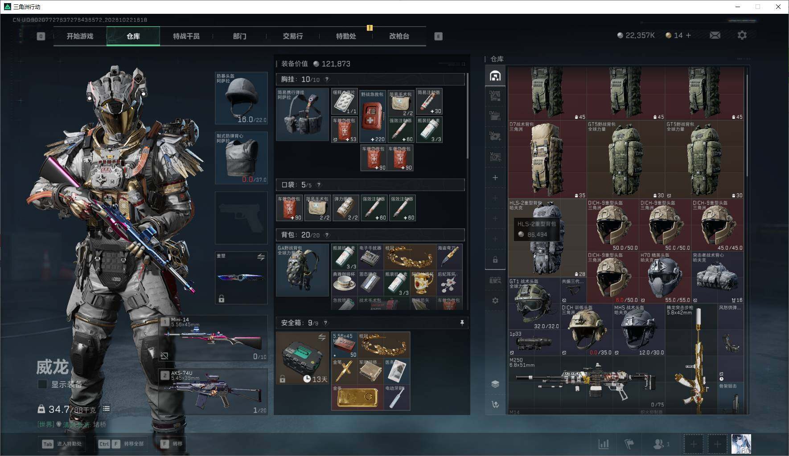Select the Mini-14 weapon slot
The width and height of the screenshot is (789, 456).
click(214, 338)
